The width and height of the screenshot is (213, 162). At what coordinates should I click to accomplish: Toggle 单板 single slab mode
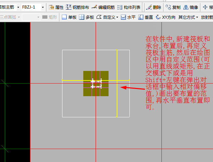[x=69, y=17]
